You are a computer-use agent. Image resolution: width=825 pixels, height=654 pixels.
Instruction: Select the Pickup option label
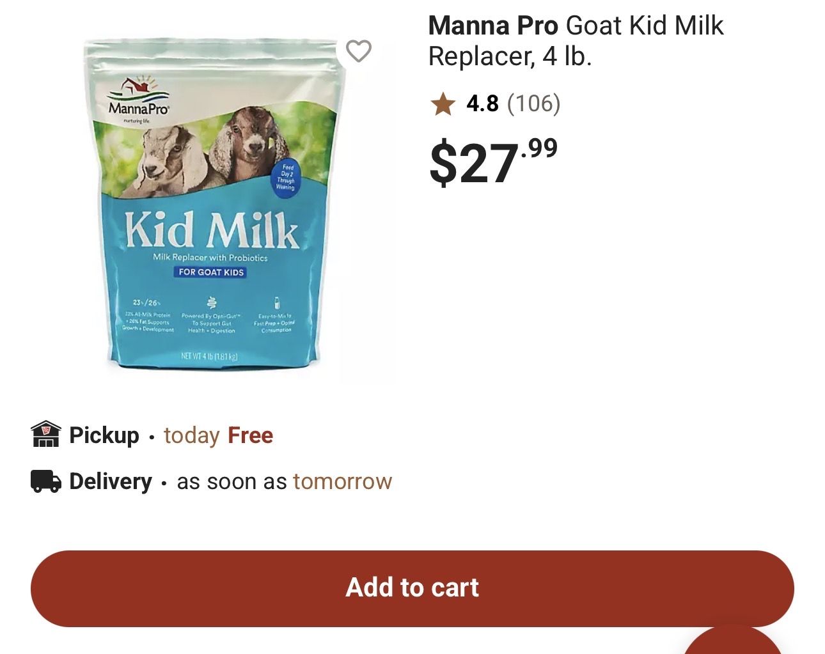click(104, 435)
